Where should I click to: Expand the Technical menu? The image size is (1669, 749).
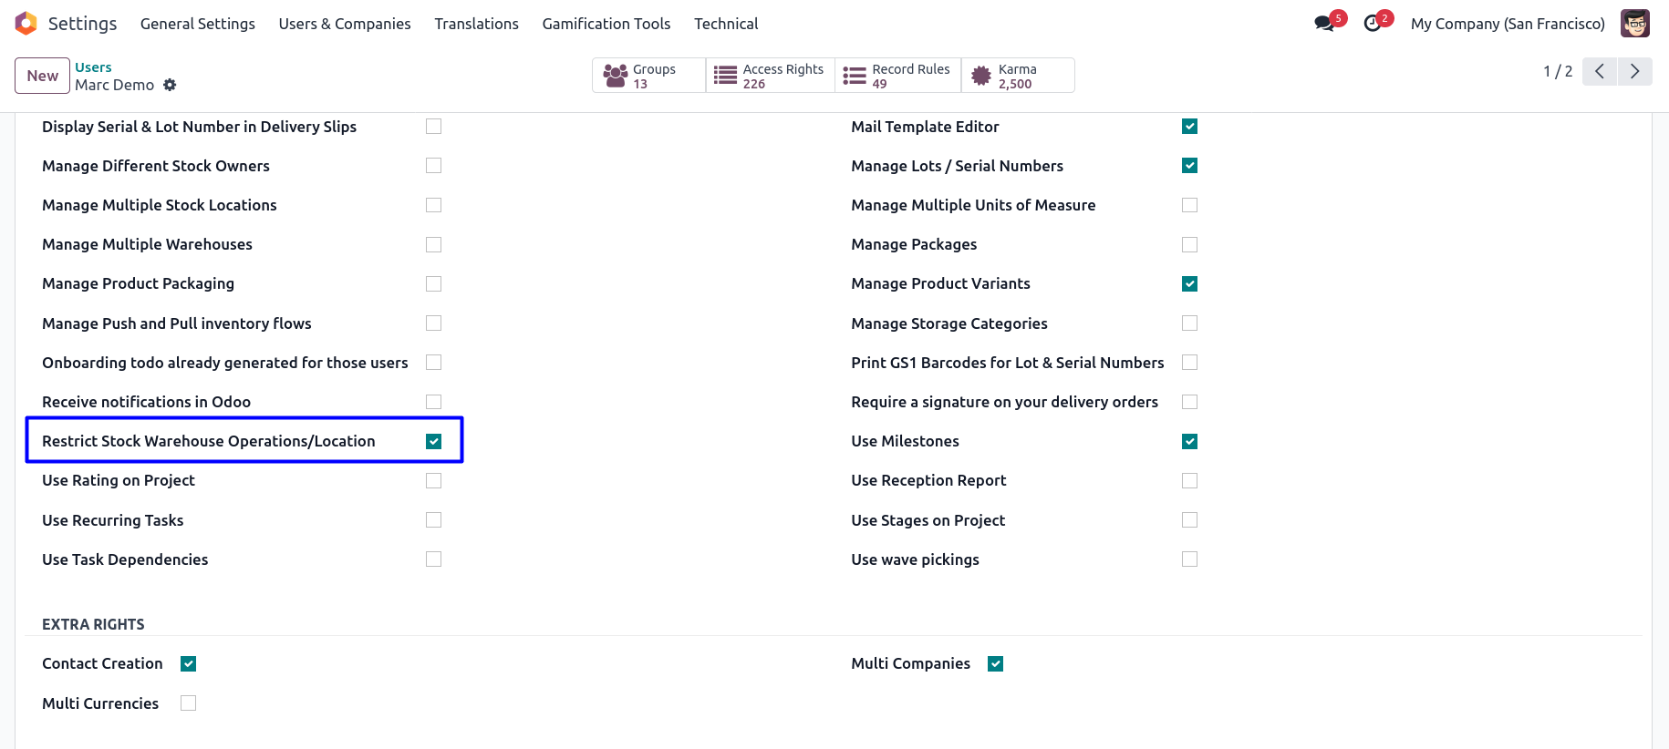coord(726,24)
